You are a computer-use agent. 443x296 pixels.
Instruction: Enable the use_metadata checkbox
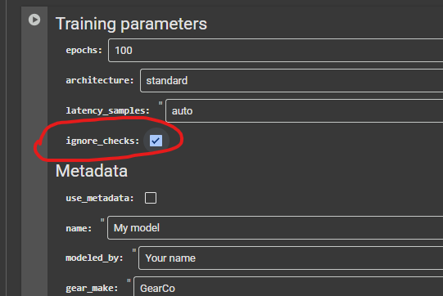coord(151,198)
